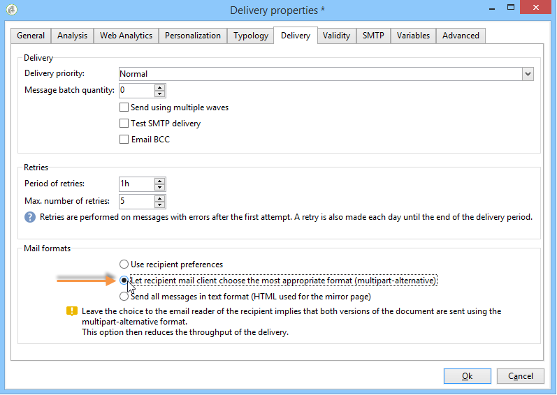Go to the Web Analytics tab
557x395 pixels.
pyautogui.click(x=126, y=36)
